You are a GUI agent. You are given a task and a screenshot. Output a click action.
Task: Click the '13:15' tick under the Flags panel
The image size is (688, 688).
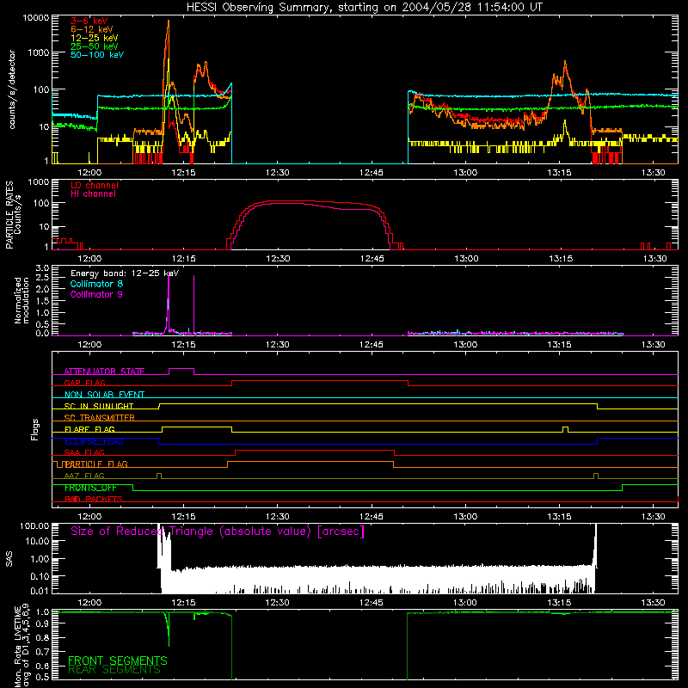tap(559, 517)
